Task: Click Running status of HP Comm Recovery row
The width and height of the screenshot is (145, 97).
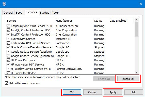Action: [99, 60]
